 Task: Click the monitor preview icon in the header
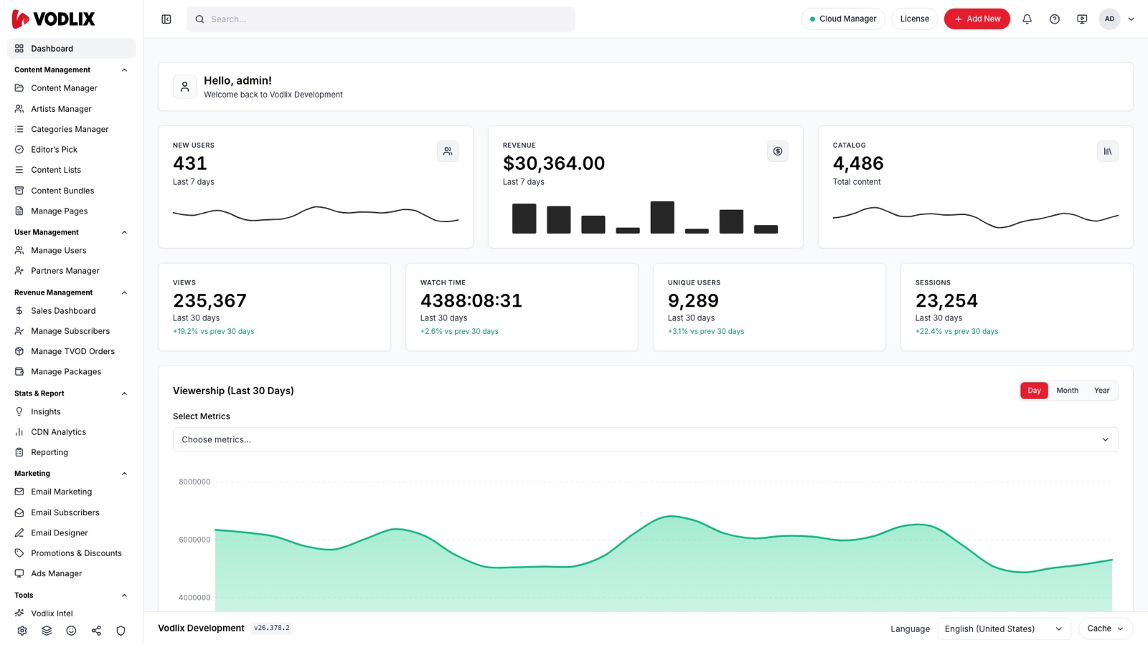[x=1082, y=19]
